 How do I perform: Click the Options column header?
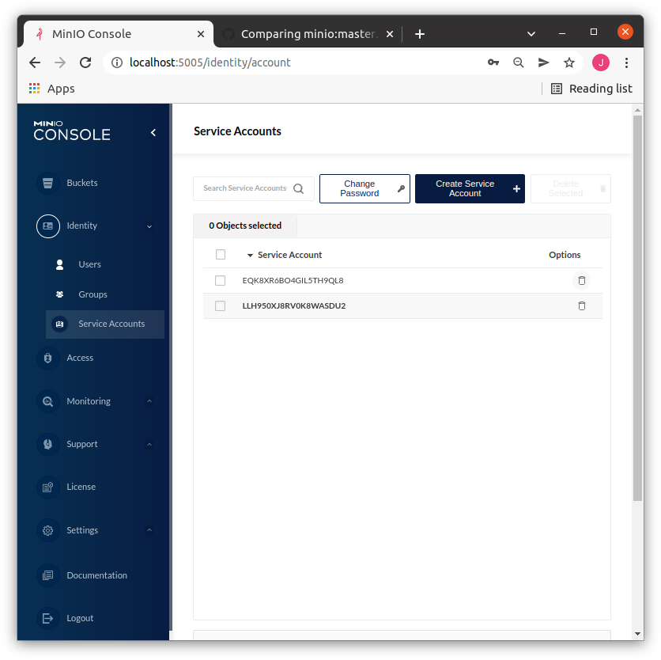pyautogui.click(x=565, y=255)
